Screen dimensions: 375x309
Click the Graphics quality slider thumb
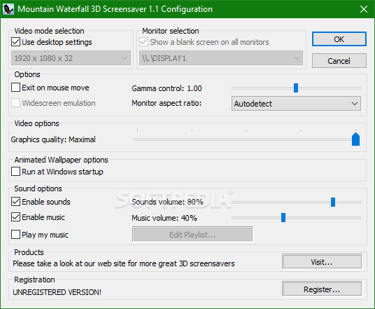click(355, 139)
